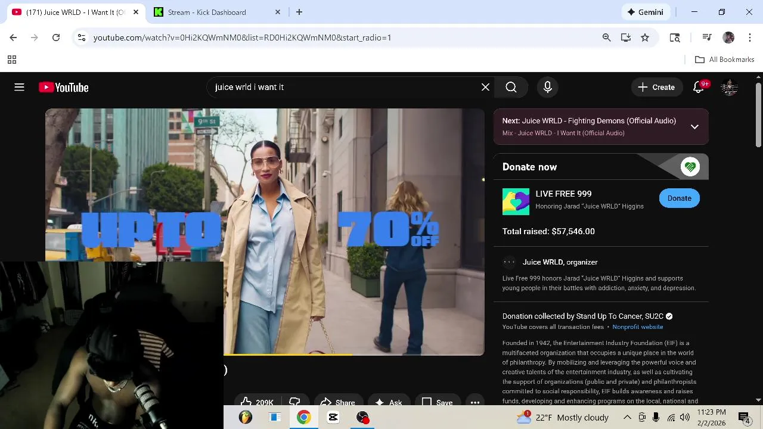Click the Chrome taskbar icon
This screenshot has width=763, height=429.
tap(304, 418)
